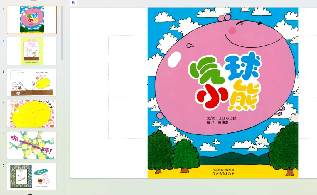The width and height of the screenshot is (317, 195).
Task: Click slide number 1 label in panel
Action: tap(4, 9)
